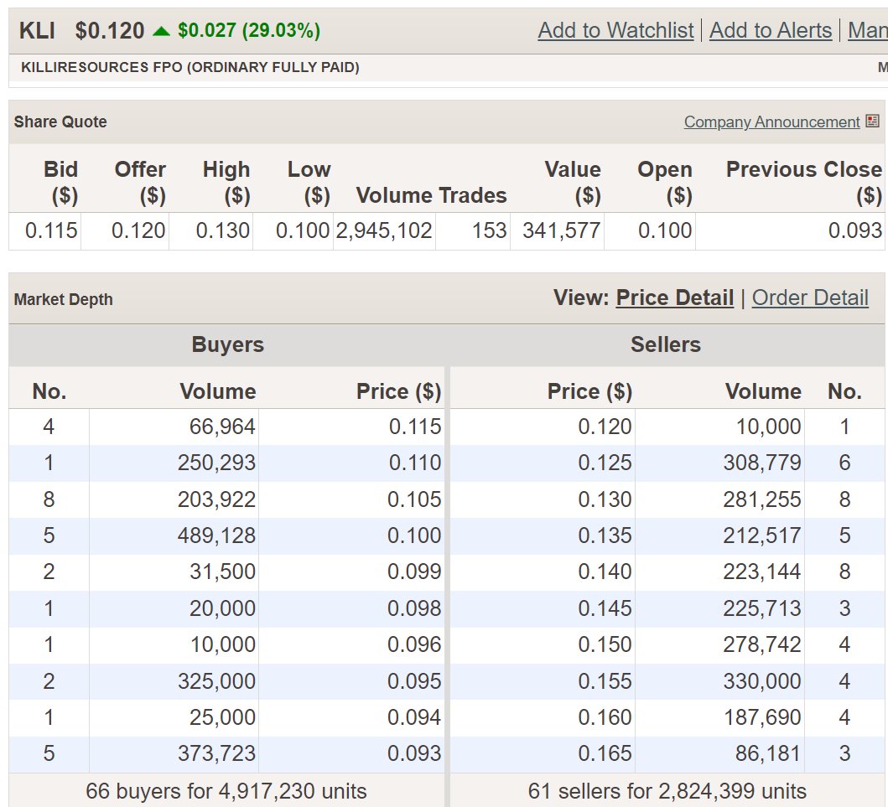Screen dimensions: 888x807
Task: Click the $0.120 last price
Action: (110, 30)
